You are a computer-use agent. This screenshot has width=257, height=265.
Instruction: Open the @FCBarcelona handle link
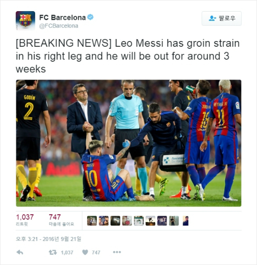pyautogui.click(x=59, y=26)
